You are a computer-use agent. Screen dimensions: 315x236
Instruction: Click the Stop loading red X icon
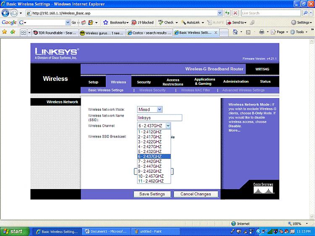click(x=235, y=13)
